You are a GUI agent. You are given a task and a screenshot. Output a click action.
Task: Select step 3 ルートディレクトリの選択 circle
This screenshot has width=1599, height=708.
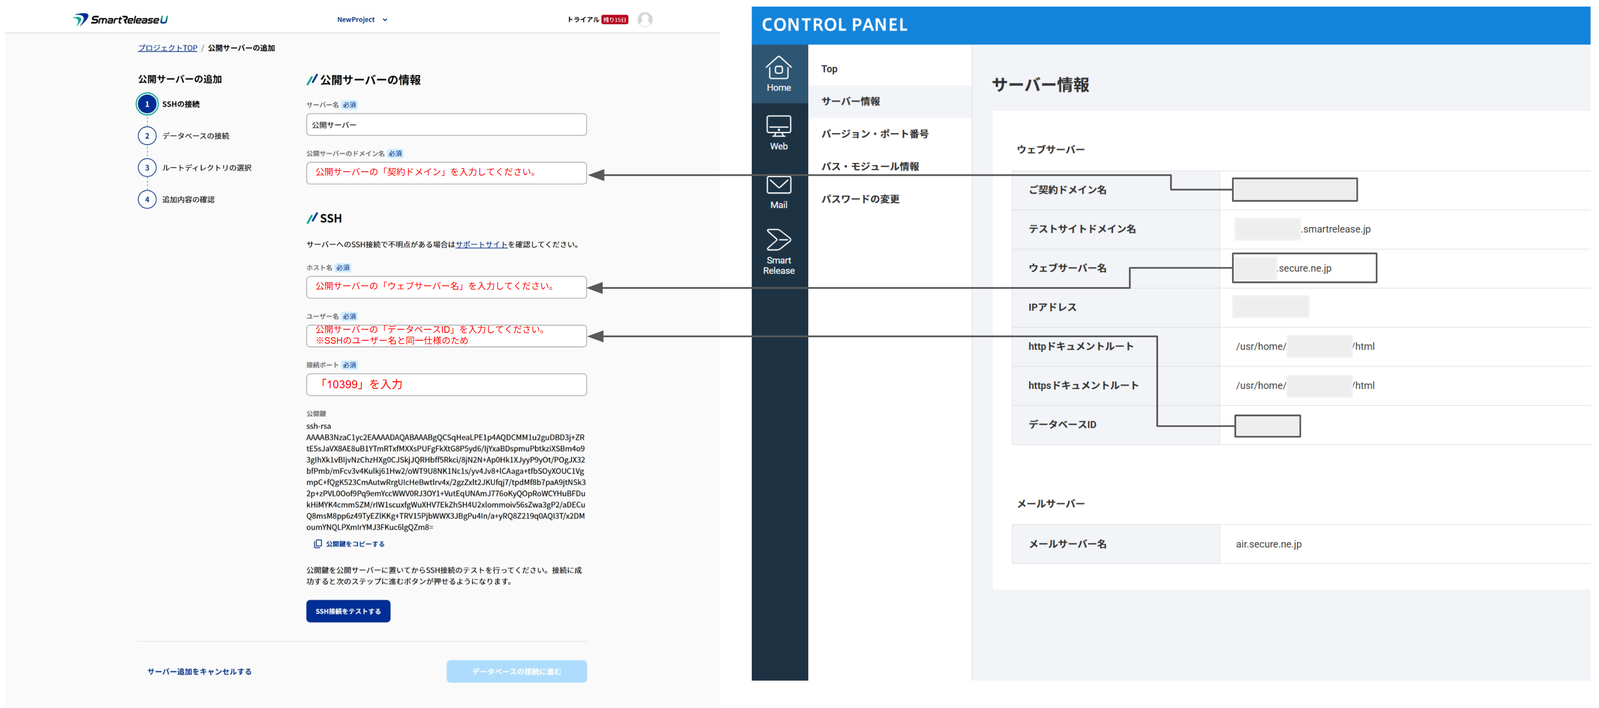point(147,168)
